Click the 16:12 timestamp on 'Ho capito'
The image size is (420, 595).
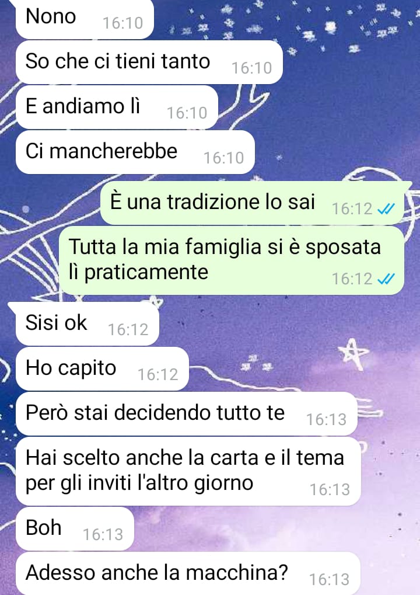[x=157, y=375]
